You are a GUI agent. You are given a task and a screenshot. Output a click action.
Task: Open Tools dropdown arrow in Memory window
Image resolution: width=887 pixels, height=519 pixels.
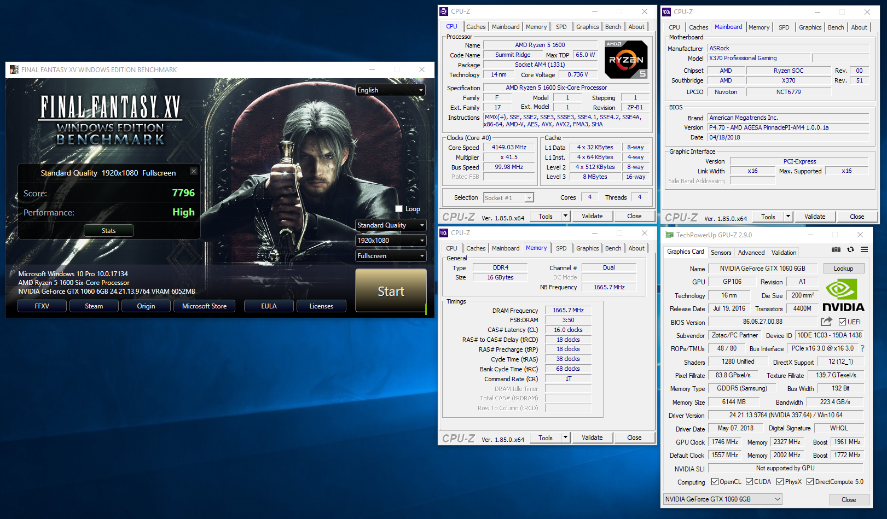[x=565, y=438]
